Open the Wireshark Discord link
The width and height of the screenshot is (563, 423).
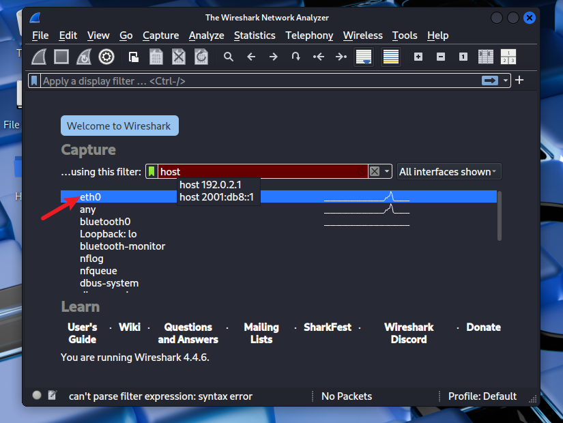tap(409, 333)
